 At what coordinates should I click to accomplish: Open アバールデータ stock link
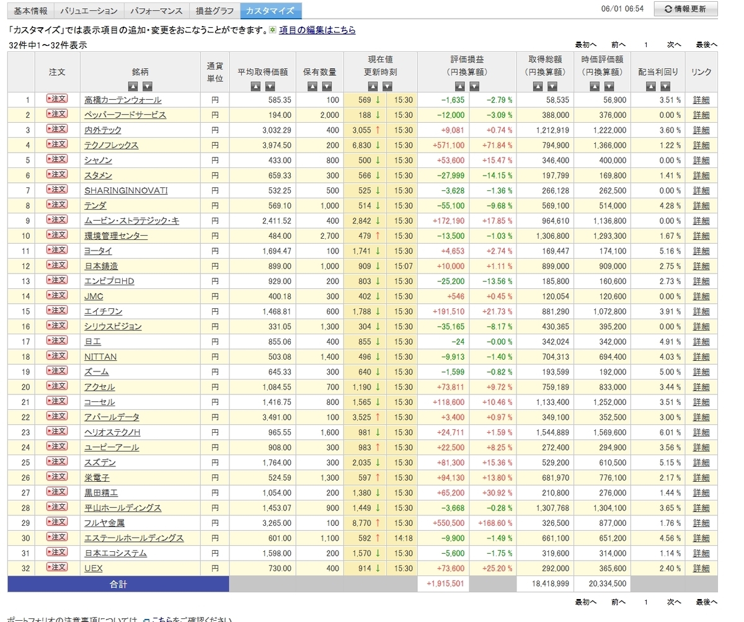point(112,417)
